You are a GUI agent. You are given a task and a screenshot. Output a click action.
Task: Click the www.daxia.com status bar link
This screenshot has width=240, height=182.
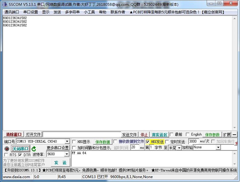click(x=17, y=177)
